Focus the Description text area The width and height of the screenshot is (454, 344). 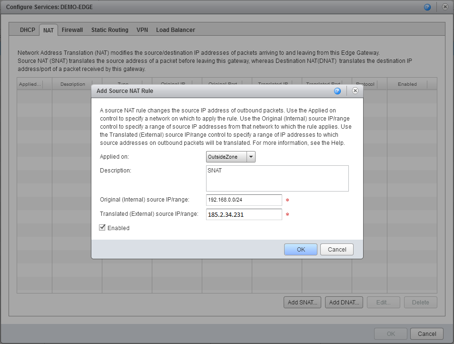[x=277, y=178]
